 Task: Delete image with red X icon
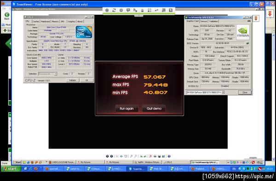151,156
